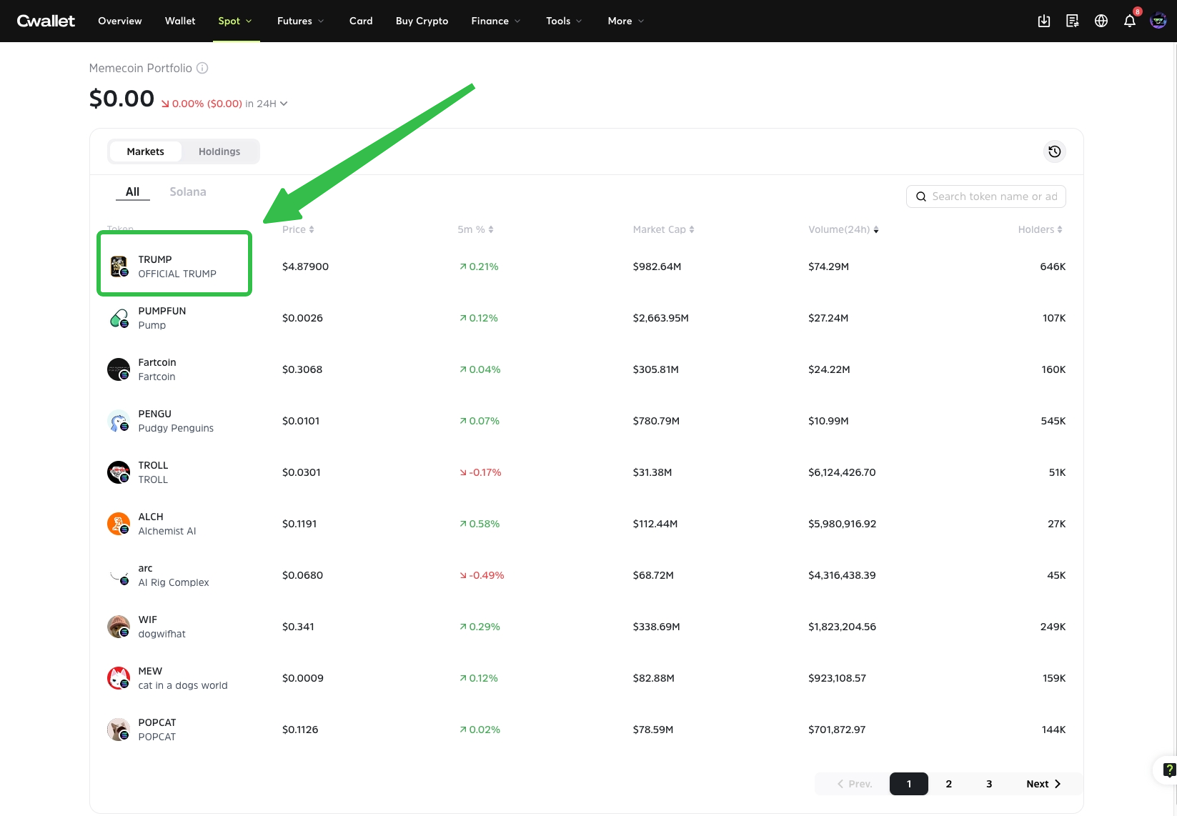
Task: Open the PENGU Pudgy Penguins token row
Action: pyautogui.click(x=175, y=421)
